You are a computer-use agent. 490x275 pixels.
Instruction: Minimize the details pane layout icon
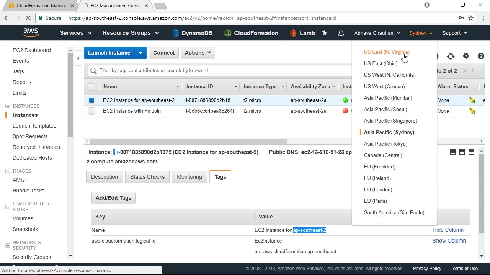[453, 152]
